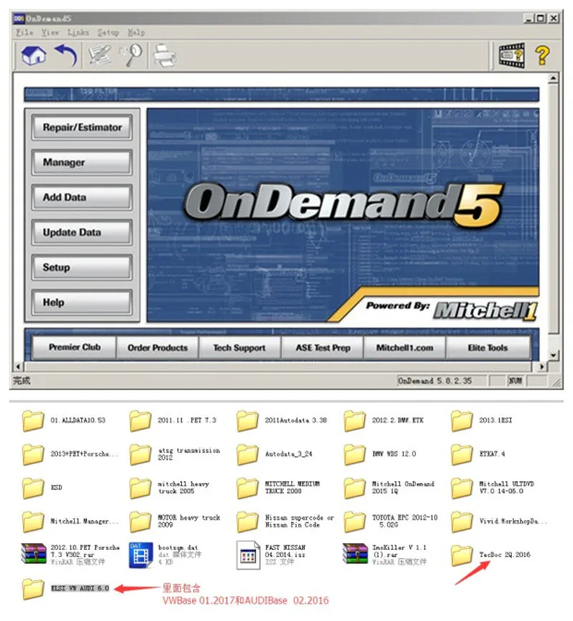573x621 pixels.
Task: Open the film strip video help icon
Action: pos(511,55)
